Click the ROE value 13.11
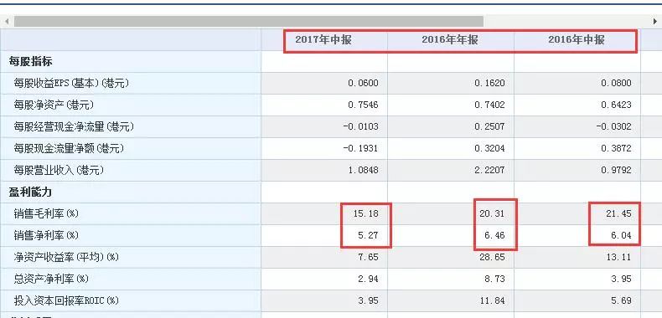This screenshot has height=318, width=662. point(619,257)
